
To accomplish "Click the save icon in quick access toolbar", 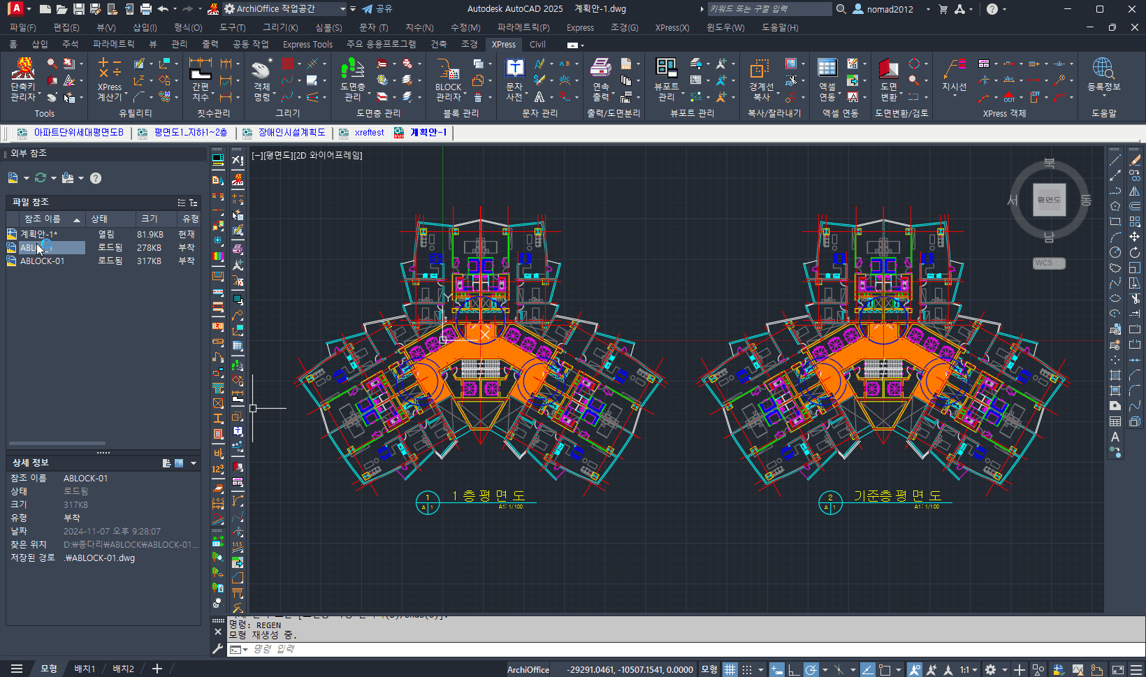I will coord(78,9).
